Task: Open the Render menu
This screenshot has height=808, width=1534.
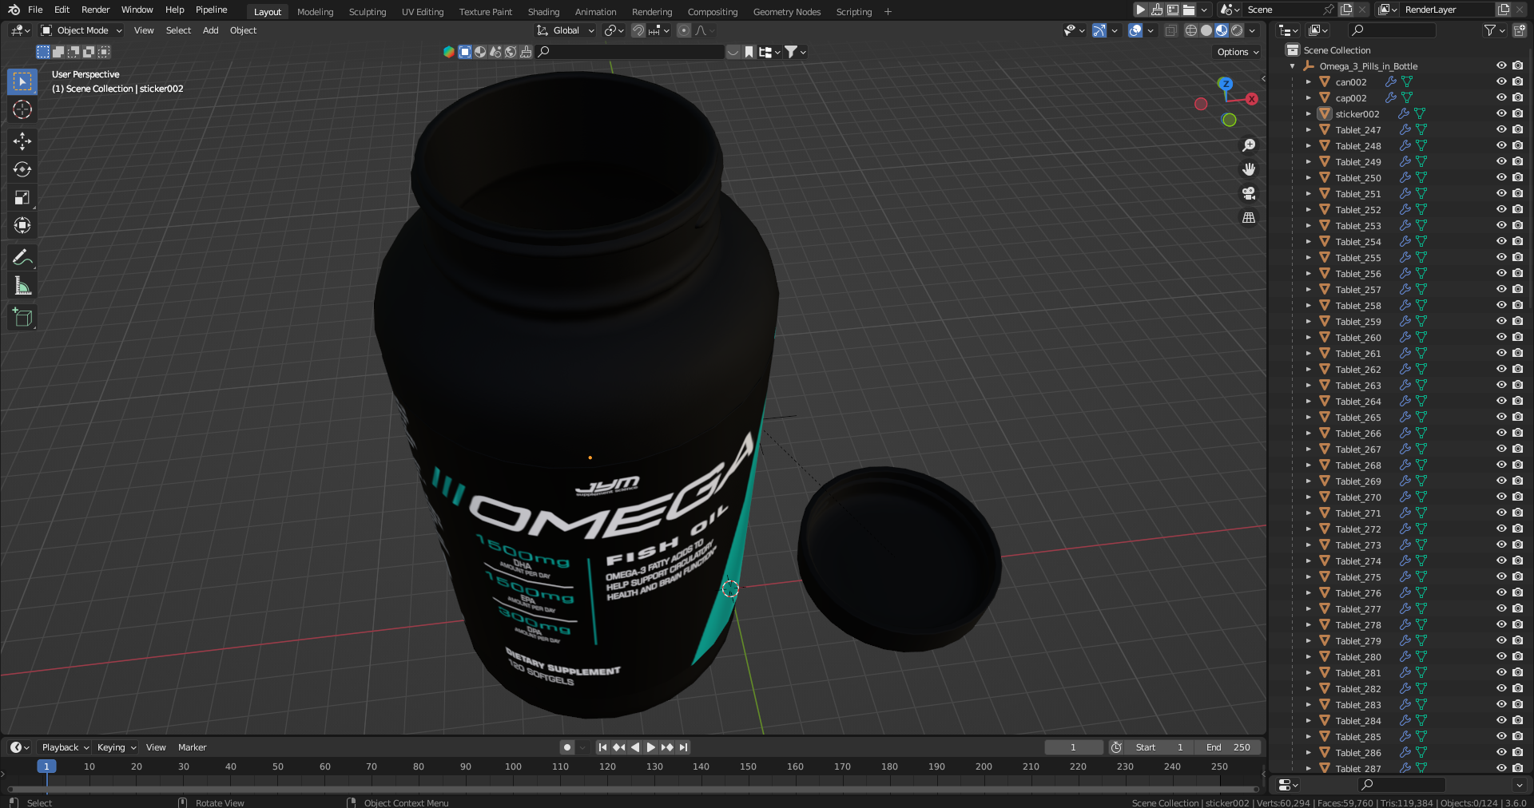Action: pos(95,10)
